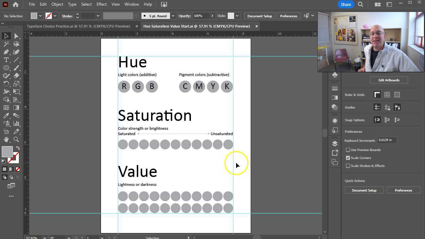Image resolution: width=425 pixels, height=239 pixels.
Task: Select the Hand tool
Action: tap(6, 139)
